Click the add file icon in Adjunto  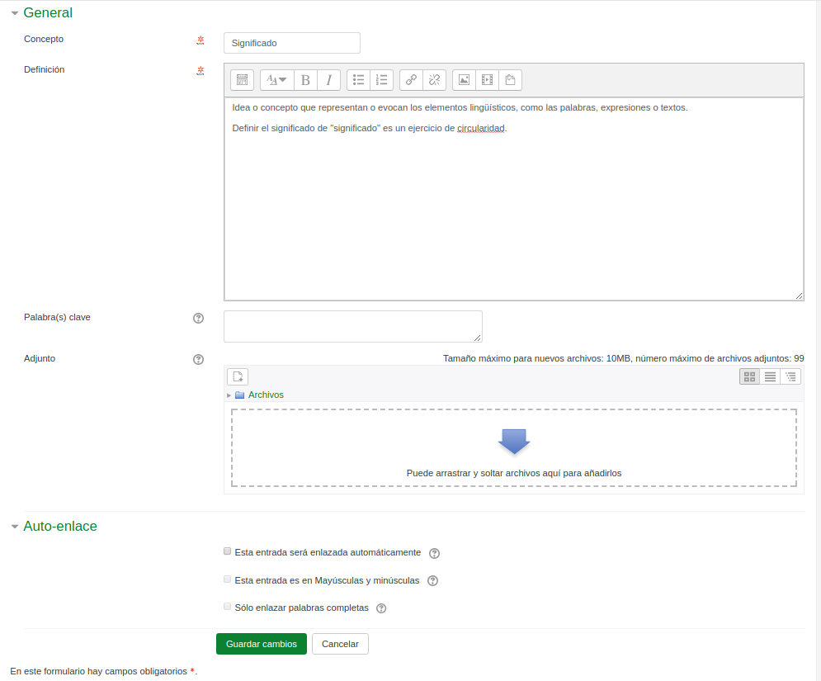coord(238,376)
